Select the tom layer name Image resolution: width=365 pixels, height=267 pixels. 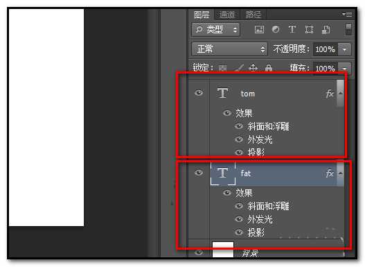[248, 94]
